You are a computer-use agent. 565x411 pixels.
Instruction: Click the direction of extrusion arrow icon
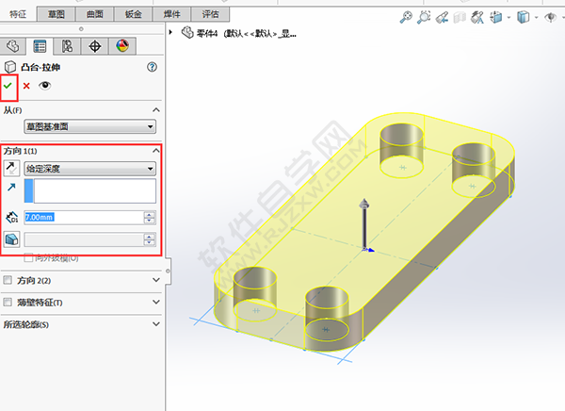point(11,187)
